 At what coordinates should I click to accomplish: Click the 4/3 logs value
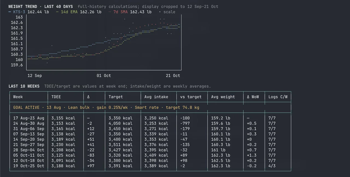pos(272,166)
